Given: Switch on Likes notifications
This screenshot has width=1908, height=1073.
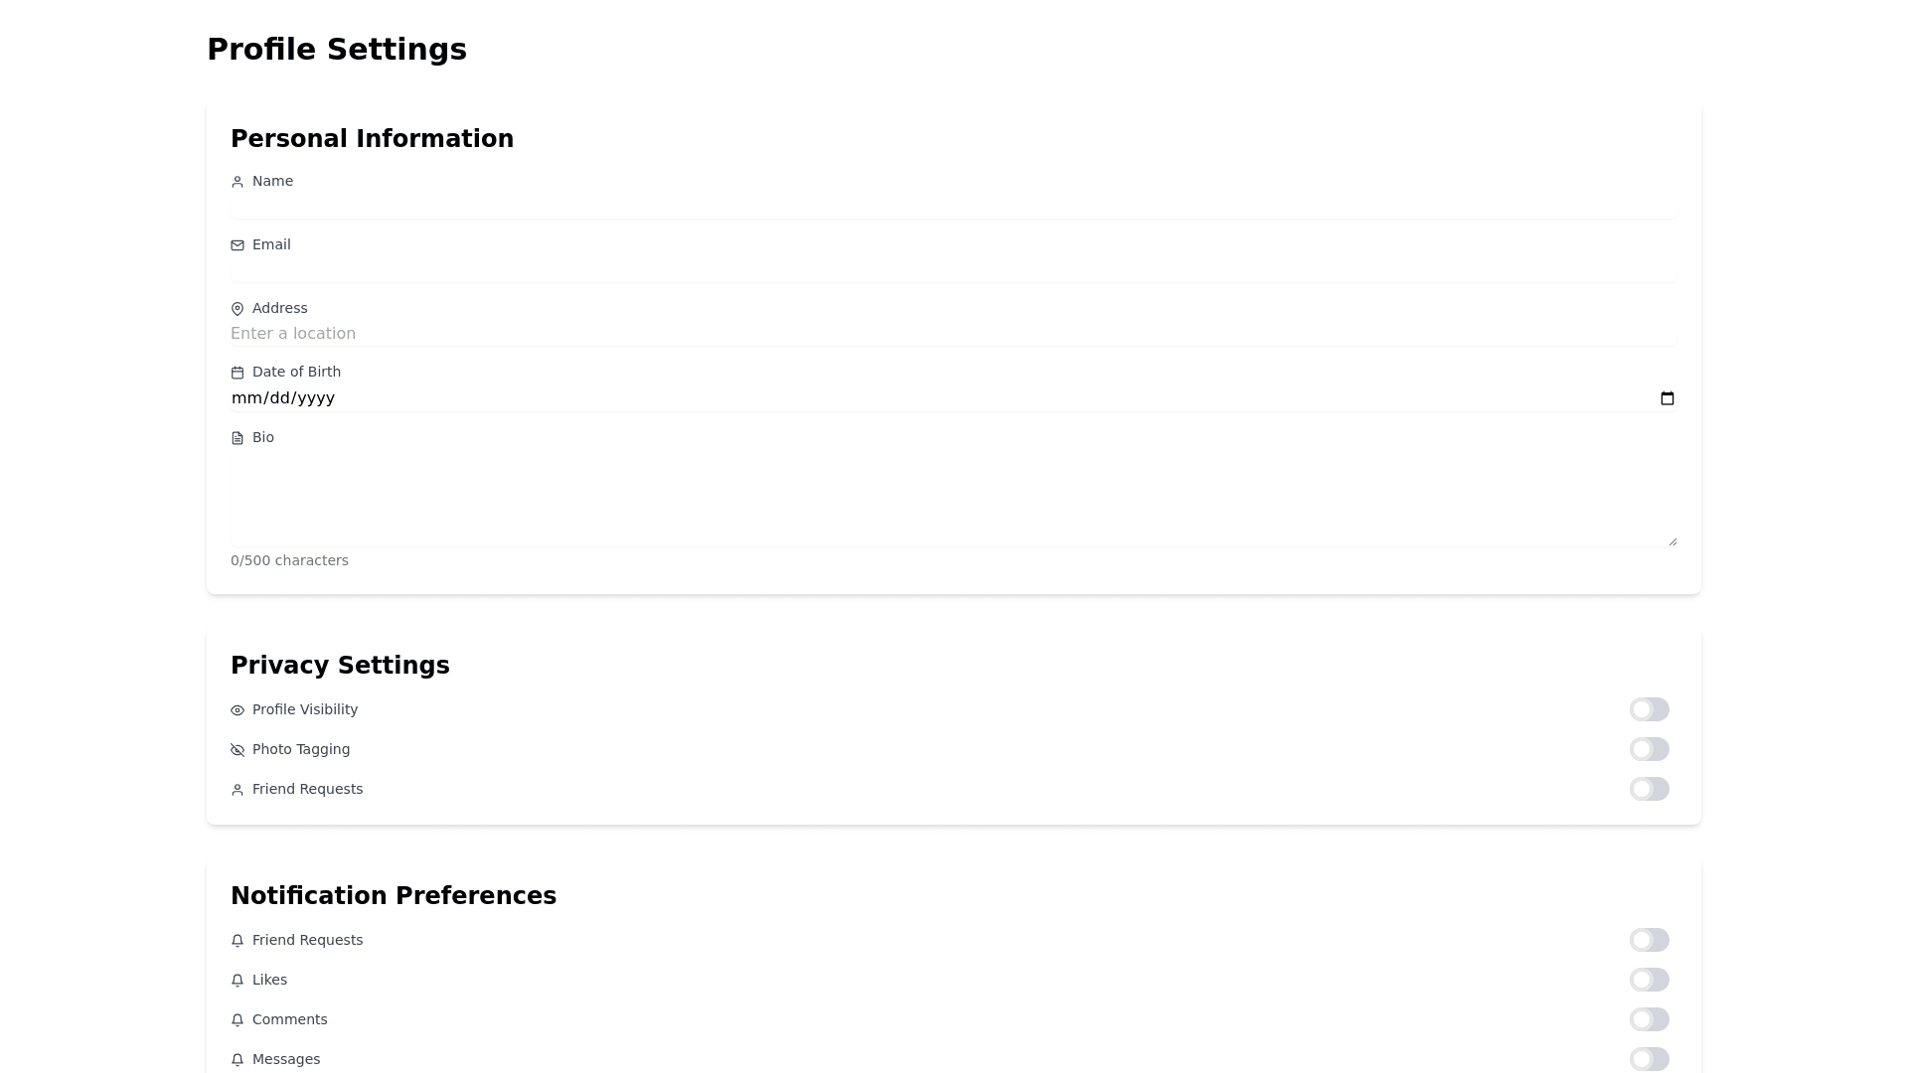Looking at the screenshot, I should click(1649, 980).
